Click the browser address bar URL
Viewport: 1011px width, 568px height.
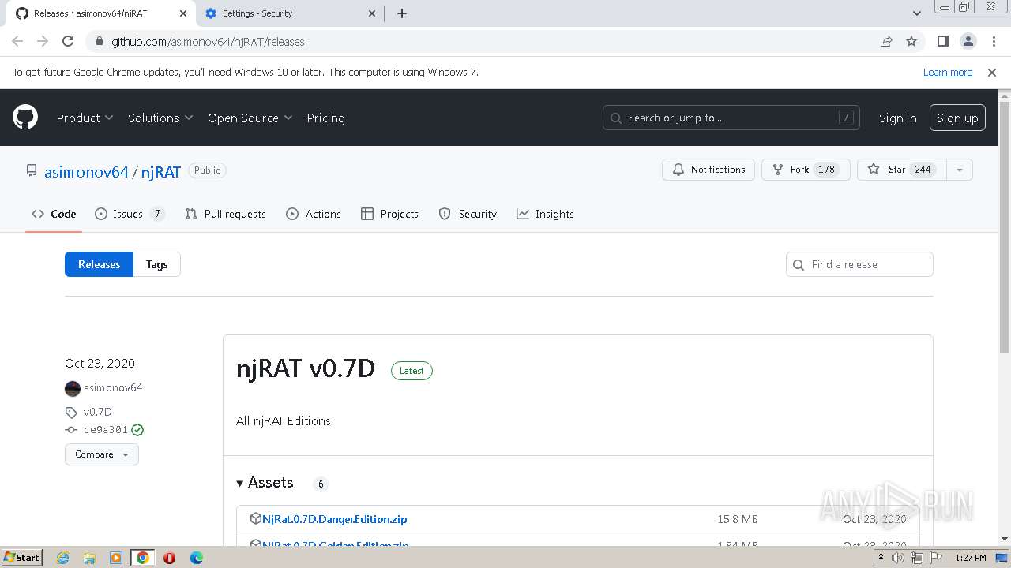point(208,41)
